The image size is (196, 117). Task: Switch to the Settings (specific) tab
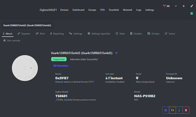[99, 34]
